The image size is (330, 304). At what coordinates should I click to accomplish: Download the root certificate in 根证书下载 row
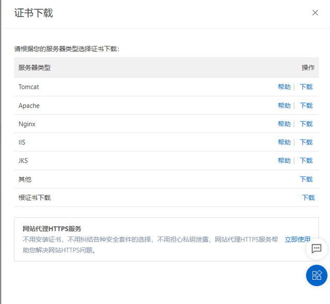click(x=308, y=198)
